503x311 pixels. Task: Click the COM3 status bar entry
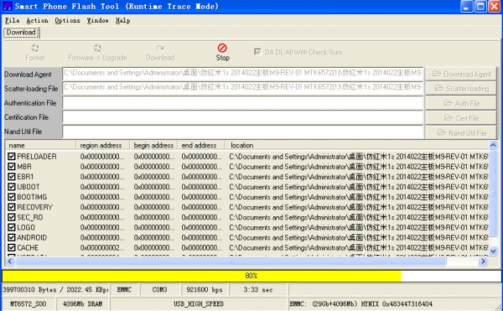pyautogui.click(x=159, y=290)
